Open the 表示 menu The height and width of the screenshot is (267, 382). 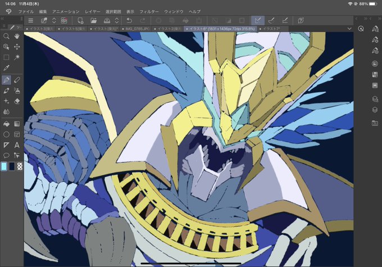(130, 11)
